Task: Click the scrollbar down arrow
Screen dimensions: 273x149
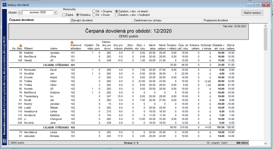Action: click(265, 144)
